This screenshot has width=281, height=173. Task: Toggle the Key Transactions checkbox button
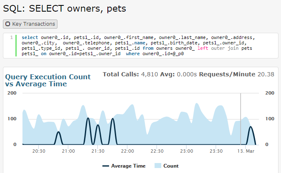coord(30,24)
